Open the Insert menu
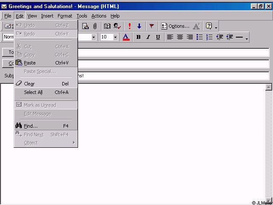The height and width of the screenshot is (205, 273). coord(47,16)
